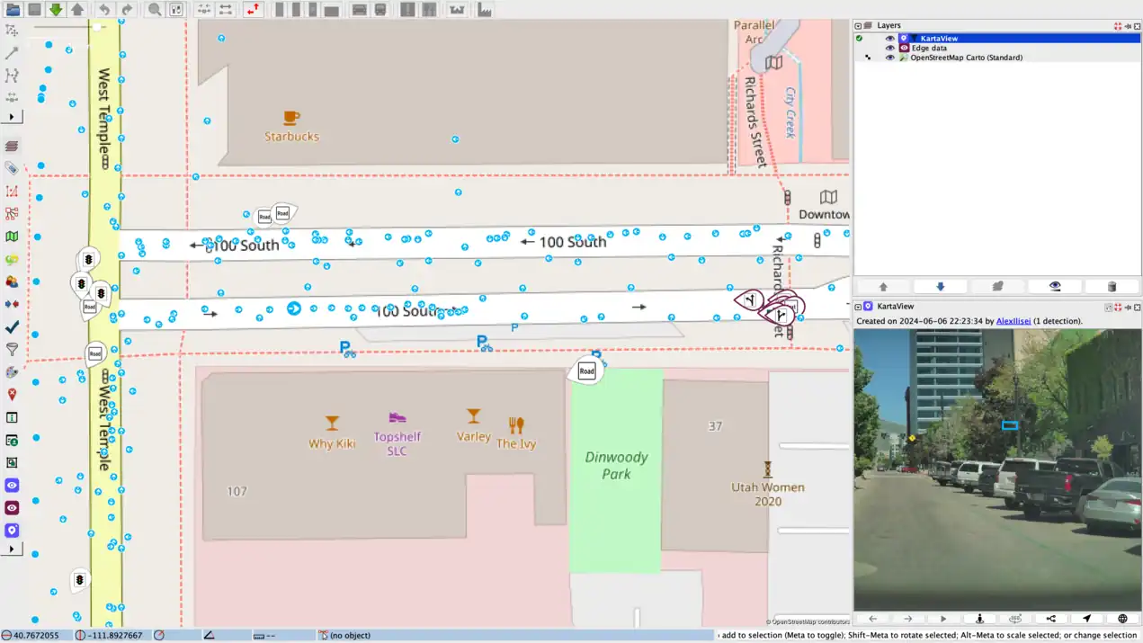This screenshot has height=643, width=1143.
Task: Click the map zoom slider handle
Action: click(96, 27)
